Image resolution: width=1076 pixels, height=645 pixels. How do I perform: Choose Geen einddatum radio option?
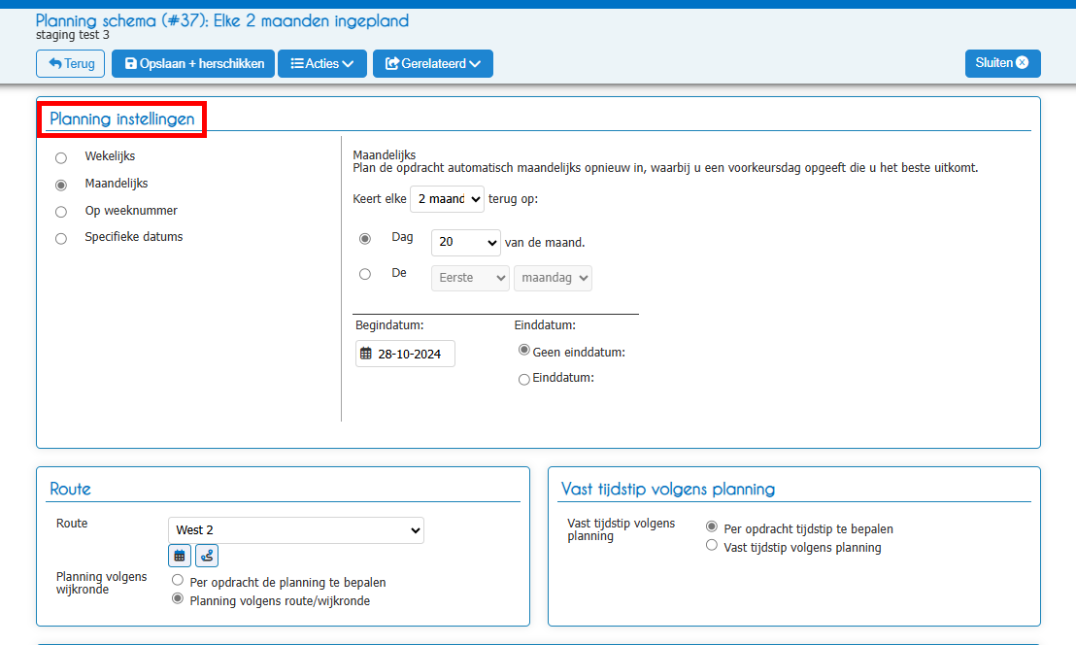click(x=524, y=350)
